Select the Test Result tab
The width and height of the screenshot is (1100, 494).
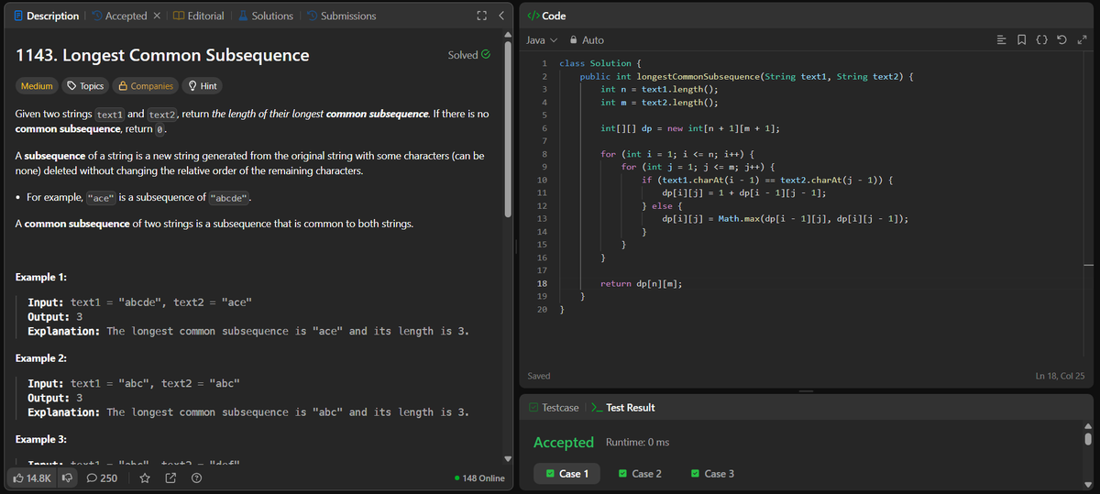tap(623, 407)
